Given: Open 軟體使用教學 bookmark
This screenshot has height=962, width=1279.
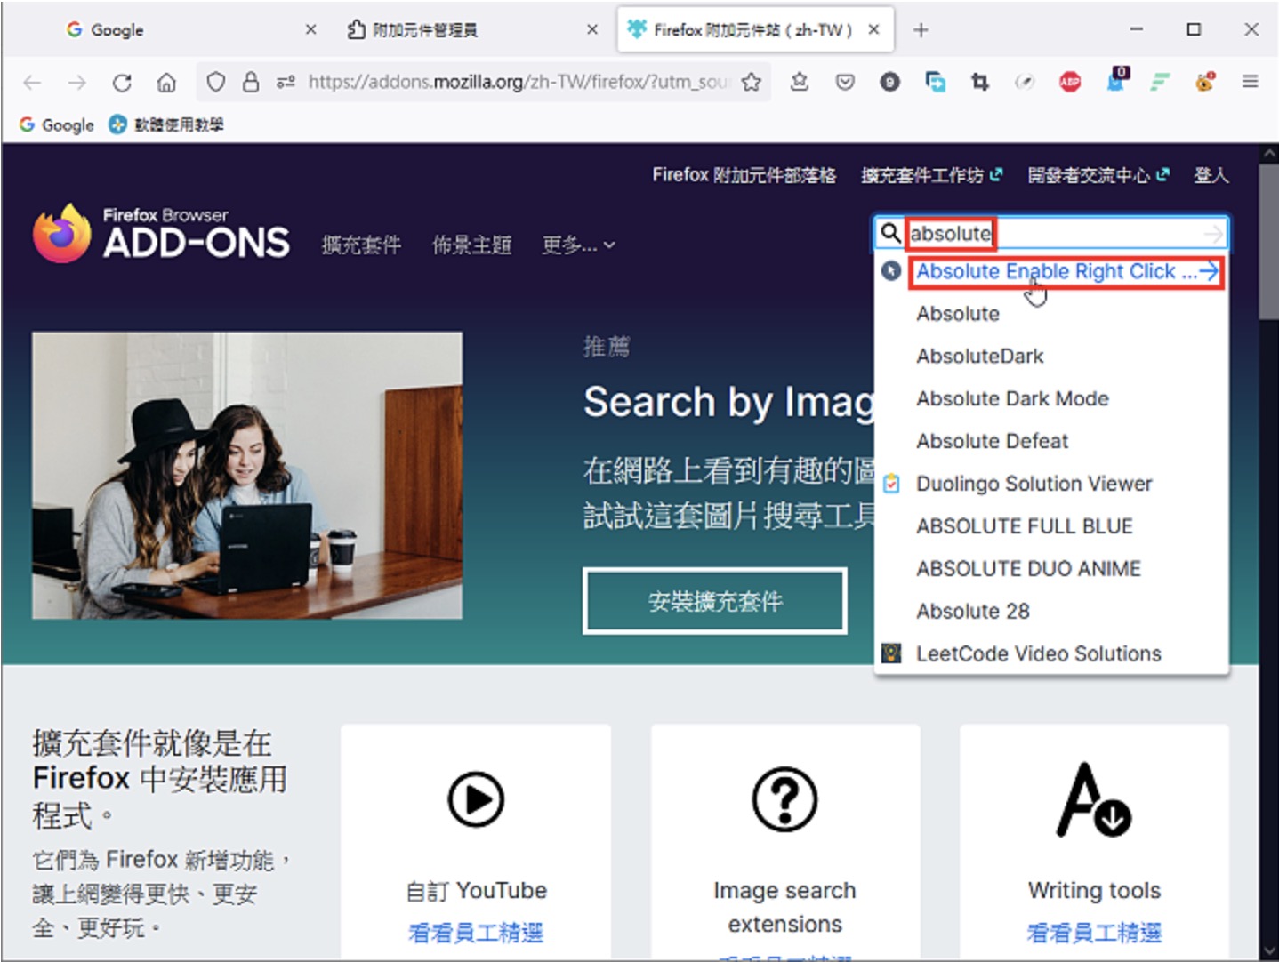Looking at the screenshot, I should tap(166, 124).
